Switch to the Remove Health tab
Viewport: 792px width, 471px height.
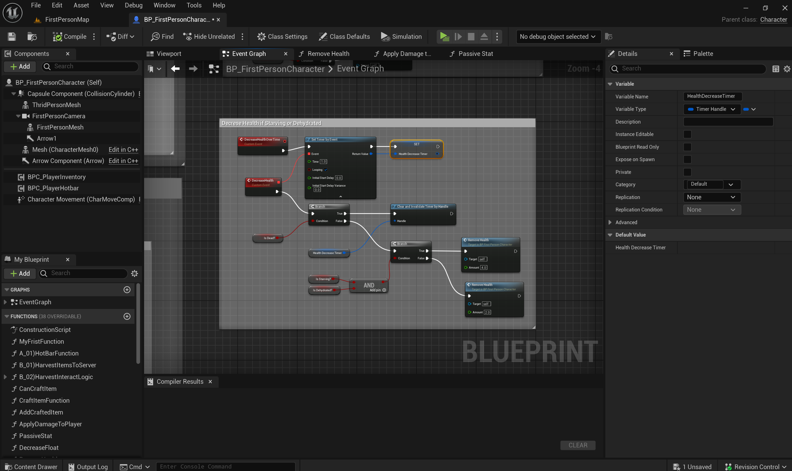328,54
